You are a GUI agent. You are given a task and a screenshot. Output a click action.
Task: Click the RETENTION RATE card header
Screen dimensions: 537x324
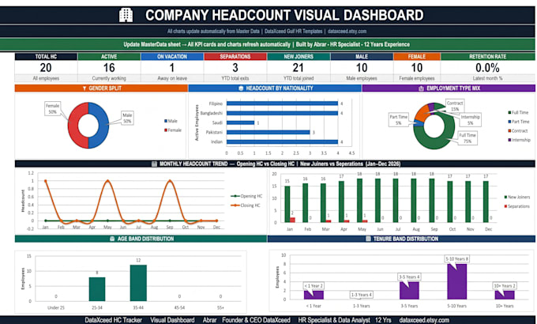488,57
